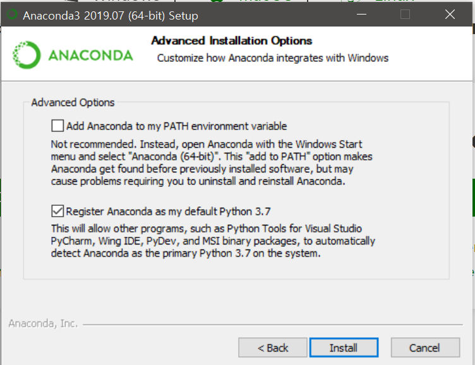Viewport: 475px width, 365px height.
Task: Click the ANACONDA wordmark text
Action: [x=91, y=56]
